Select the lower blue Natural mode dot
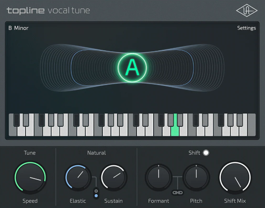 [96, 196]
